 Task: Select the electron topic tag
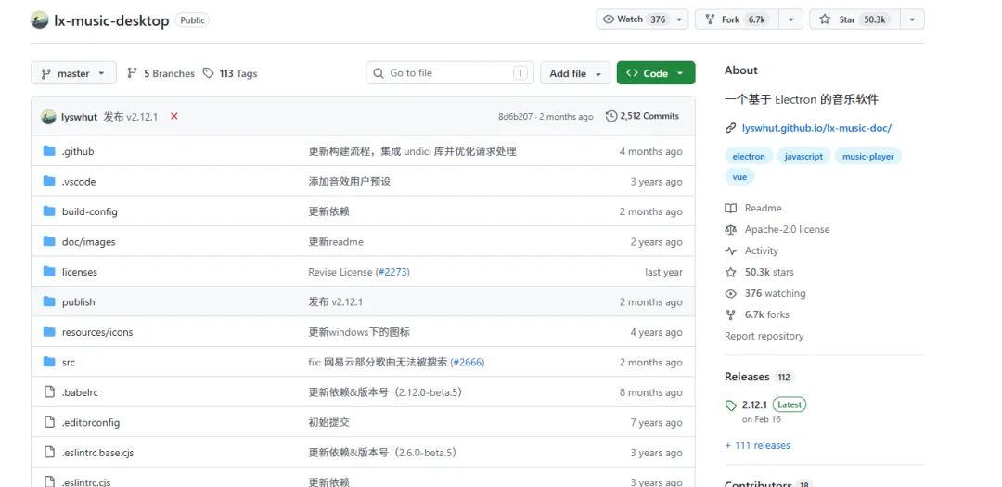(x=749, y=157)
